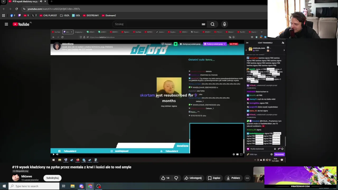The height and width of the screenshot is (190, 338).
Task: Mute the audio on the YouTube tab
Action: tap(41, 2)
